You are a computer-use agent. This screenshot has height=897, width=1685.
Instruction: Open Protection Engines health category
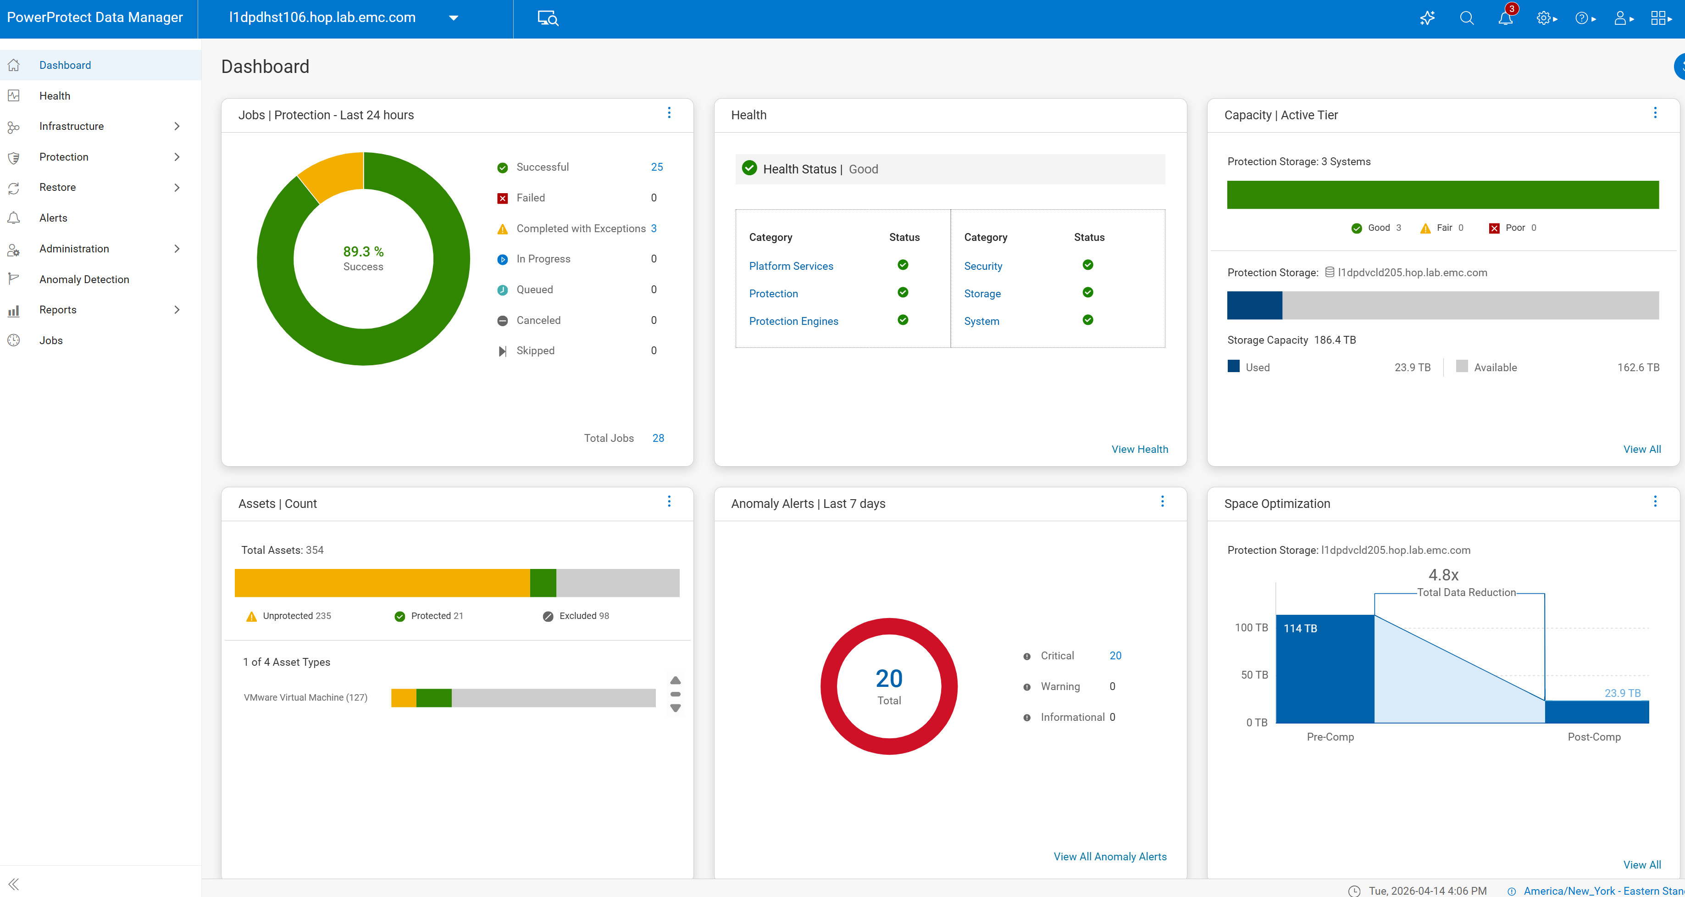click(793, 321)
